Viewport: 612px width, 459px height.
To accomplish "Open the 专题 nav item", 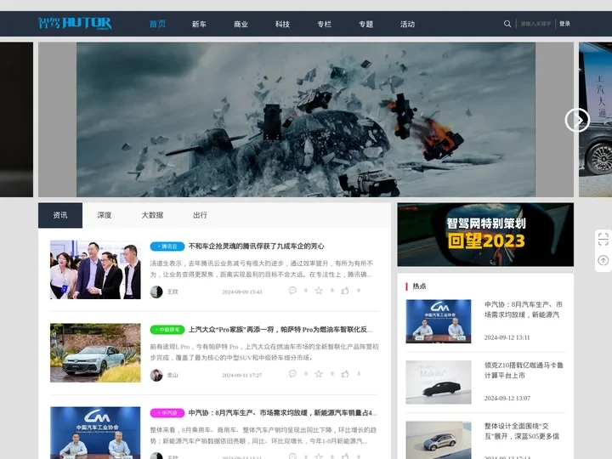I will [366, 24].
